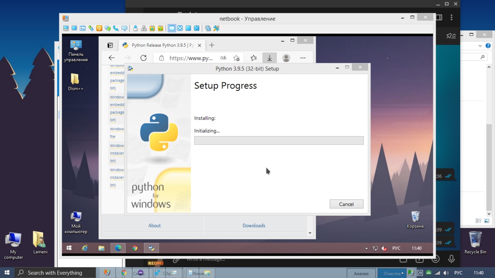Click the clipboard download icon in the netbook toolbar
The height and width of the screenshot is (278, 495).
[152, 28]
